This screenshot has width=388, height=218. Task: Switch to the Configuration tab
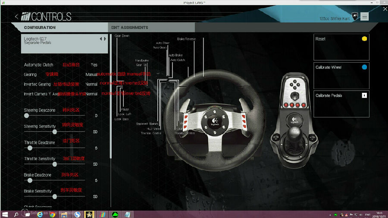[59, 27]
